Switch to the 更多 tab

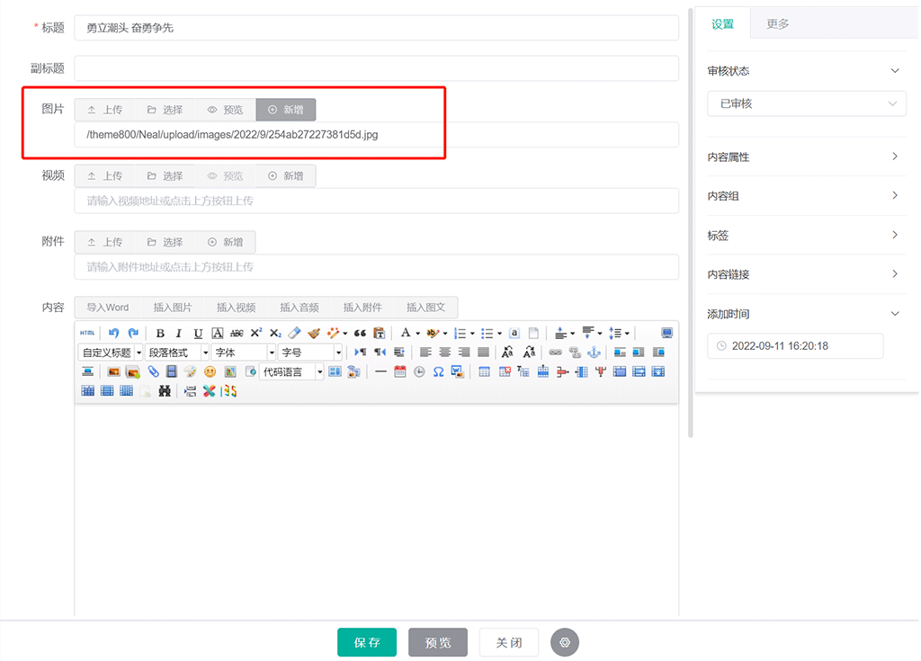(777, 24)
